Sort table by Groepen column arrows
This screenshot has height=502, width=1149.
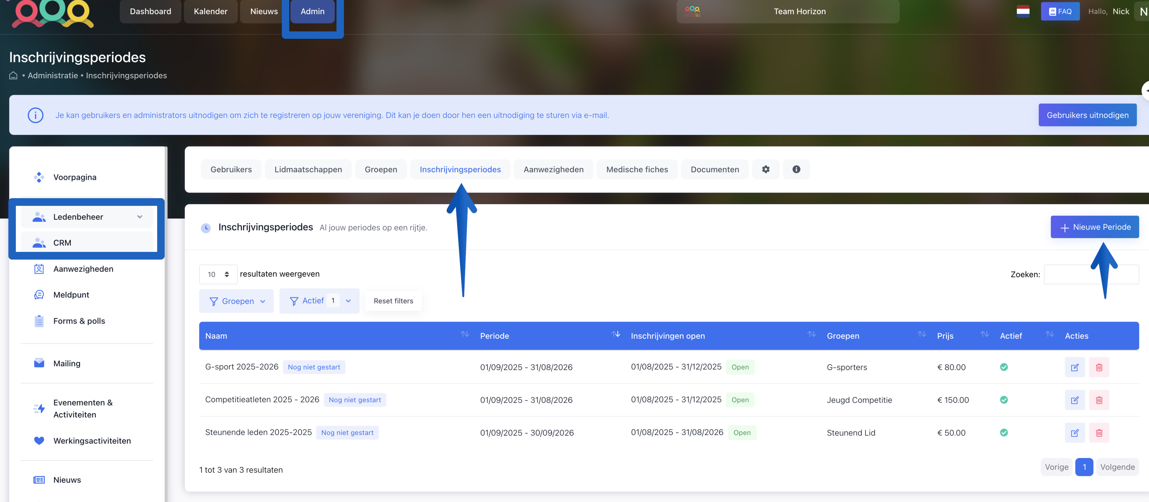921,334
